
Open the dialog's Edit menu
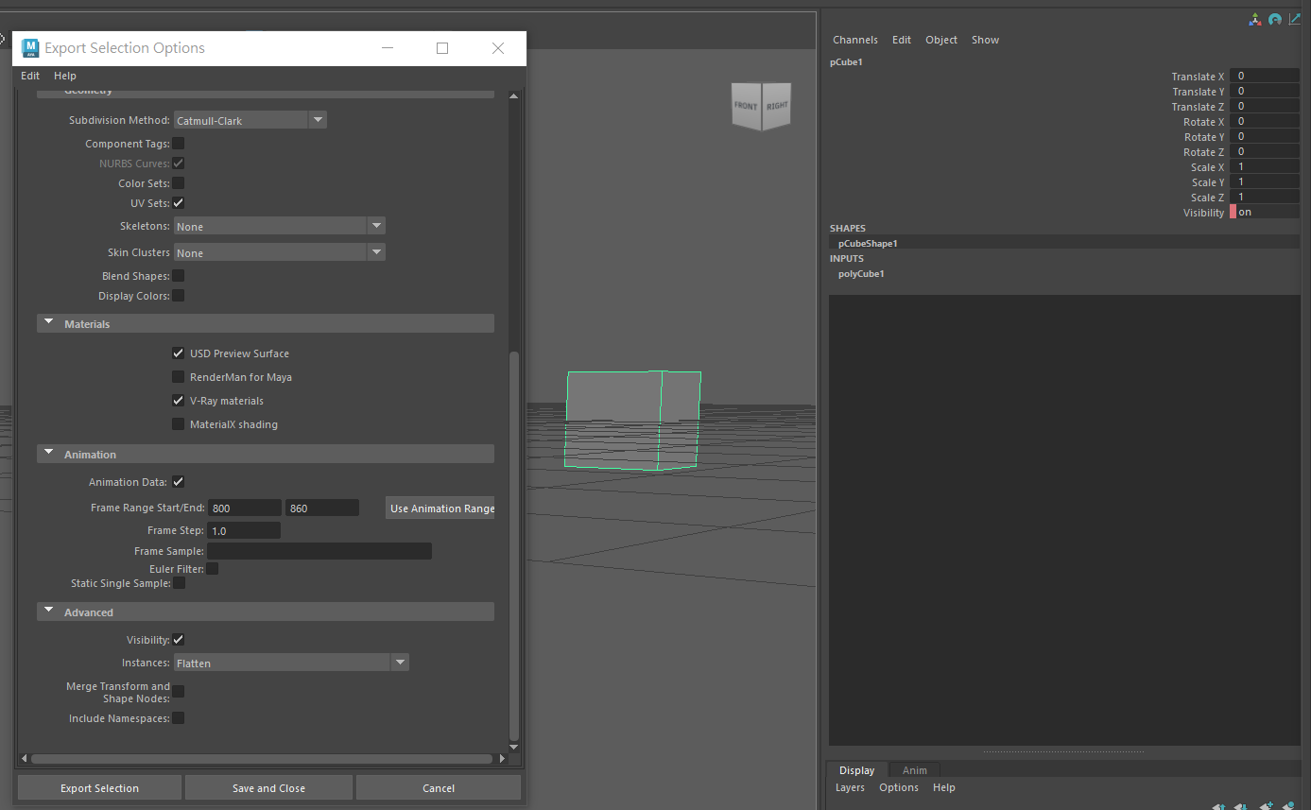pos(30,76)
